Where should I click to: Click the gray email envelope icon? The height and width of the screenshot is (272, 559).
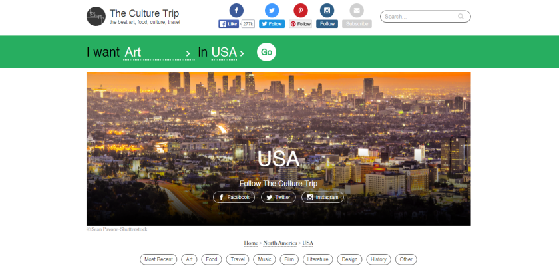pos(357,11)
